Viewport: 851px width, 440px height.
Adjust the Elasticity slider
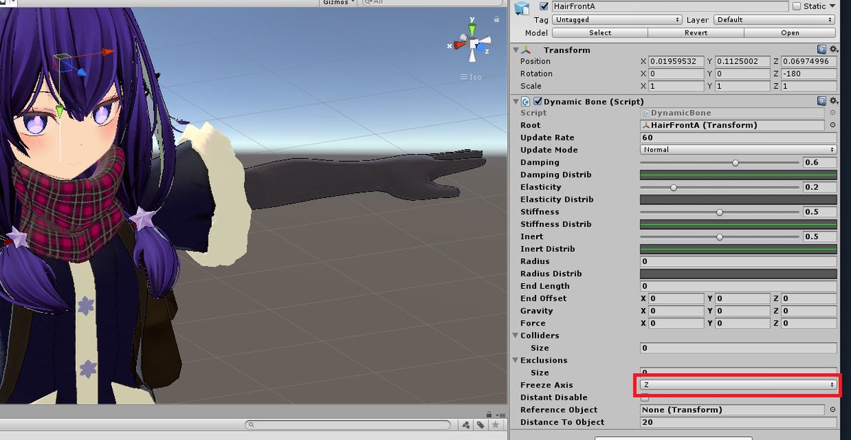point(720,187)
